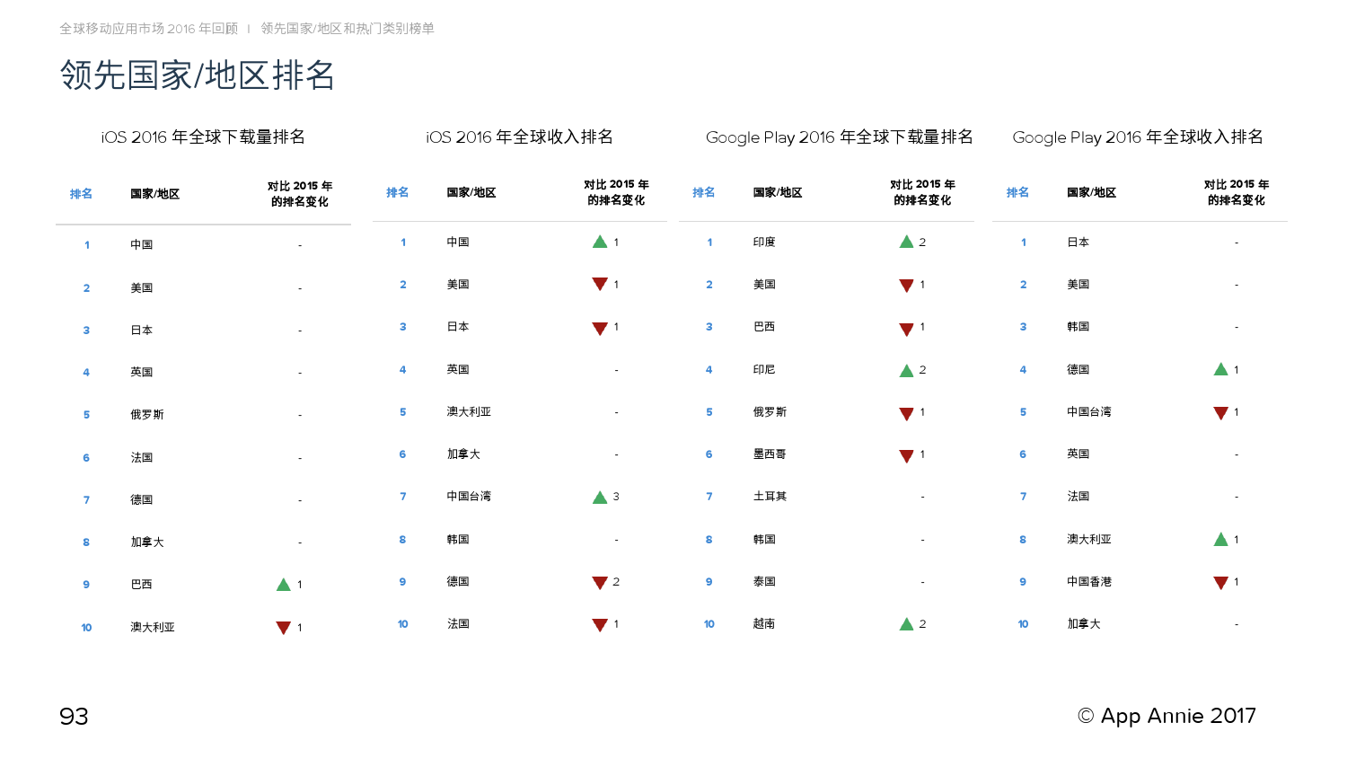
Task: Click the 国家/地区 column header in Google Play downloads table
Action: coord(778,192)
